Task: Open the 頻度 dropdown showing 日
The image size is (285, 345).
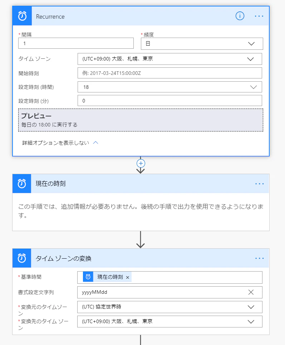Action: coord(202,44)
